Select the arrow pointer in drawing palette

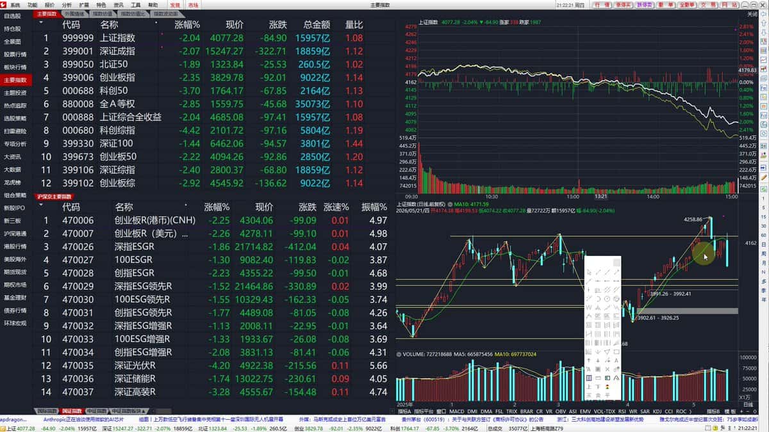click(x=589, y=272)
